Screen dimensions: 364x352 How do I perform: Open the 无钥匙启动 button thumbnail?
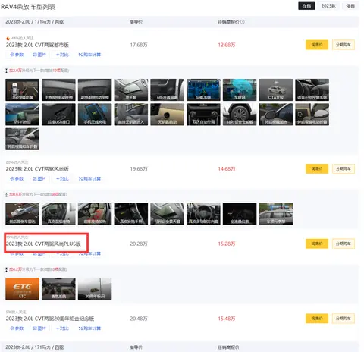pyautogui.click(x=168, y=115)
